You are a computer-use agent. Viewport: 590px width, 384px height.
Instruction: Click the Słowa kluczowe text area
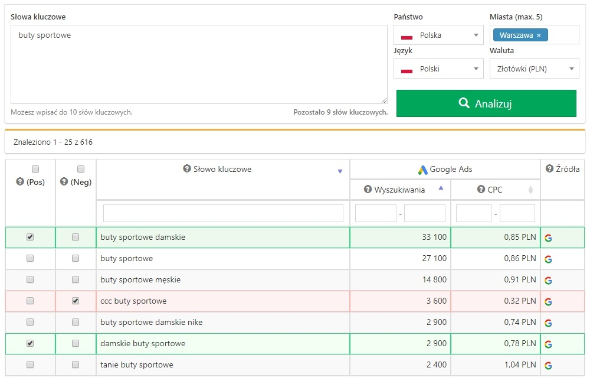[x=199, y=64]
